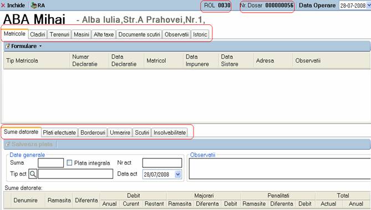Open the Insolvabilitate tab
Image resolution: width=371 pixels, height=210 pixels.
pyautogui.click(x=170, y=132)
